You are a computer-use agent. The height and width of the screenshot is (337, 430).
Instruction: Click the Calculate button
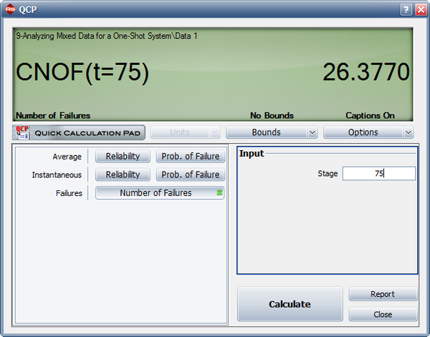pyautogui.click(x=290, y=304)
